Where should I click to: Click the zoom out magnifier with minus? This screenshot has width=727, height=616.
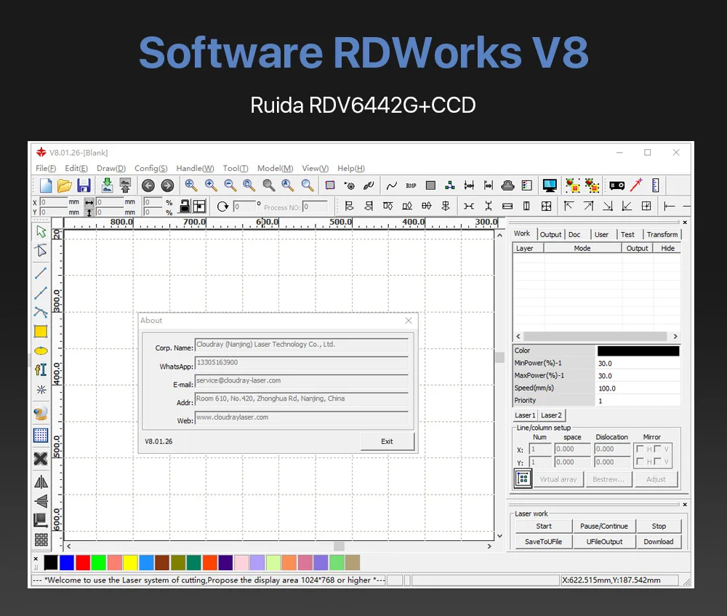click(230, 185)
